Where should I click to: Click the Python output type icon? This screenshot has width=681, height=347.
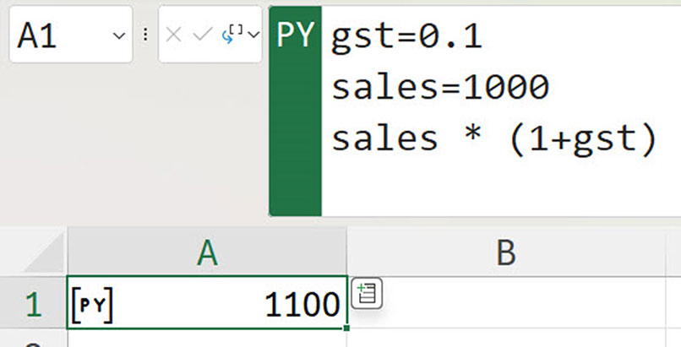(231, 35)
